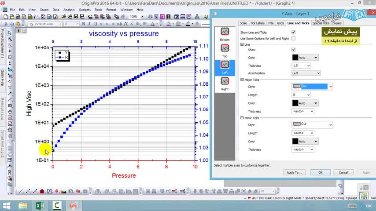Open the Format menu
Screen dimensions: 376x211
click(111, 10)
